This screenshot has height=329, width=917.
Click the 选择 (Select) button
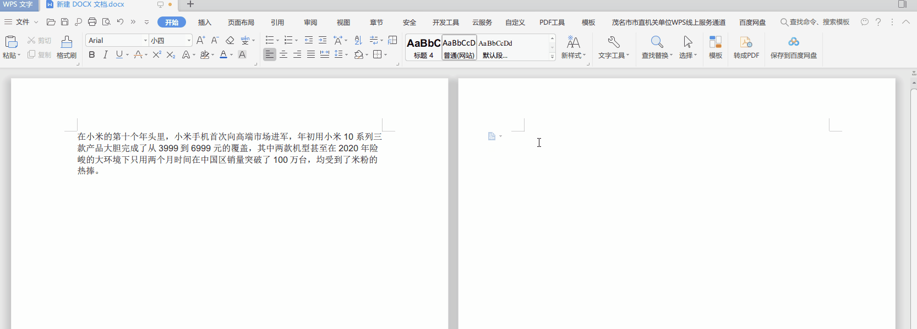coord(688,47)
